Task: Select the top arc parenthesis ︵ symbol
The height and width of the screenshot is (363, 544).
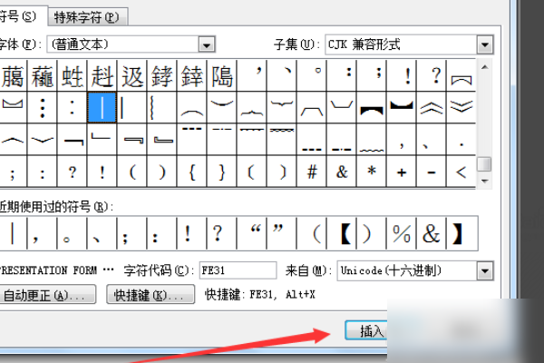Action: tap(192, 107)
